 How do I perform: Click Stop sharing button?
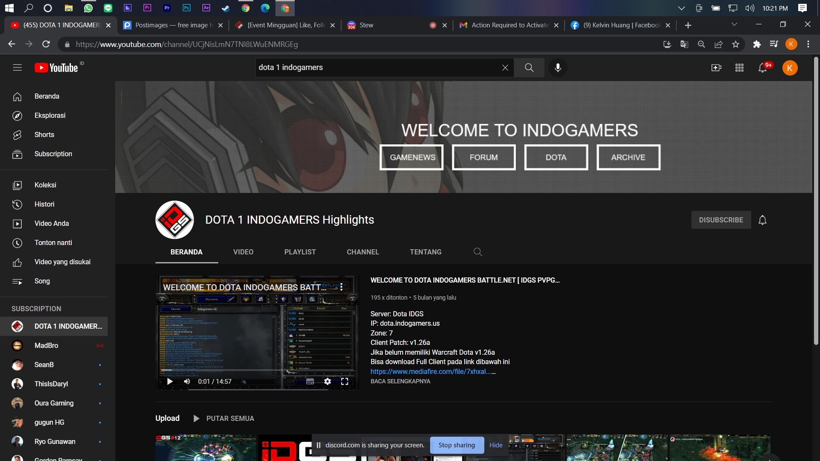point(457,445)
